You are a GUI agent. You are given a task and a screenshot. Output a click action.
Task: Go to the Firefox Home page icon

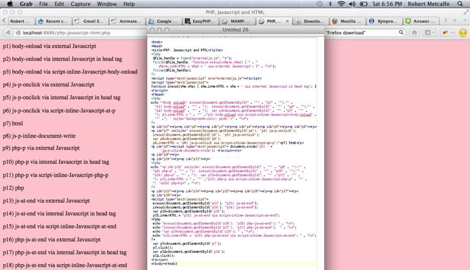[x=414, y=33]
